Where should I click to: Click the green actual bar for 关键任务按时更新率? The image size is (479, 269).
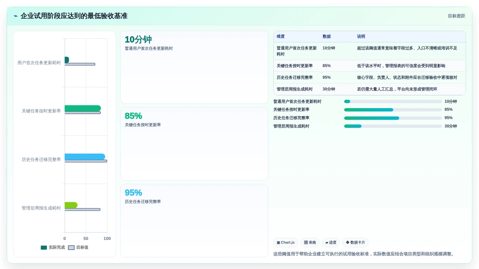coord(83,108)
